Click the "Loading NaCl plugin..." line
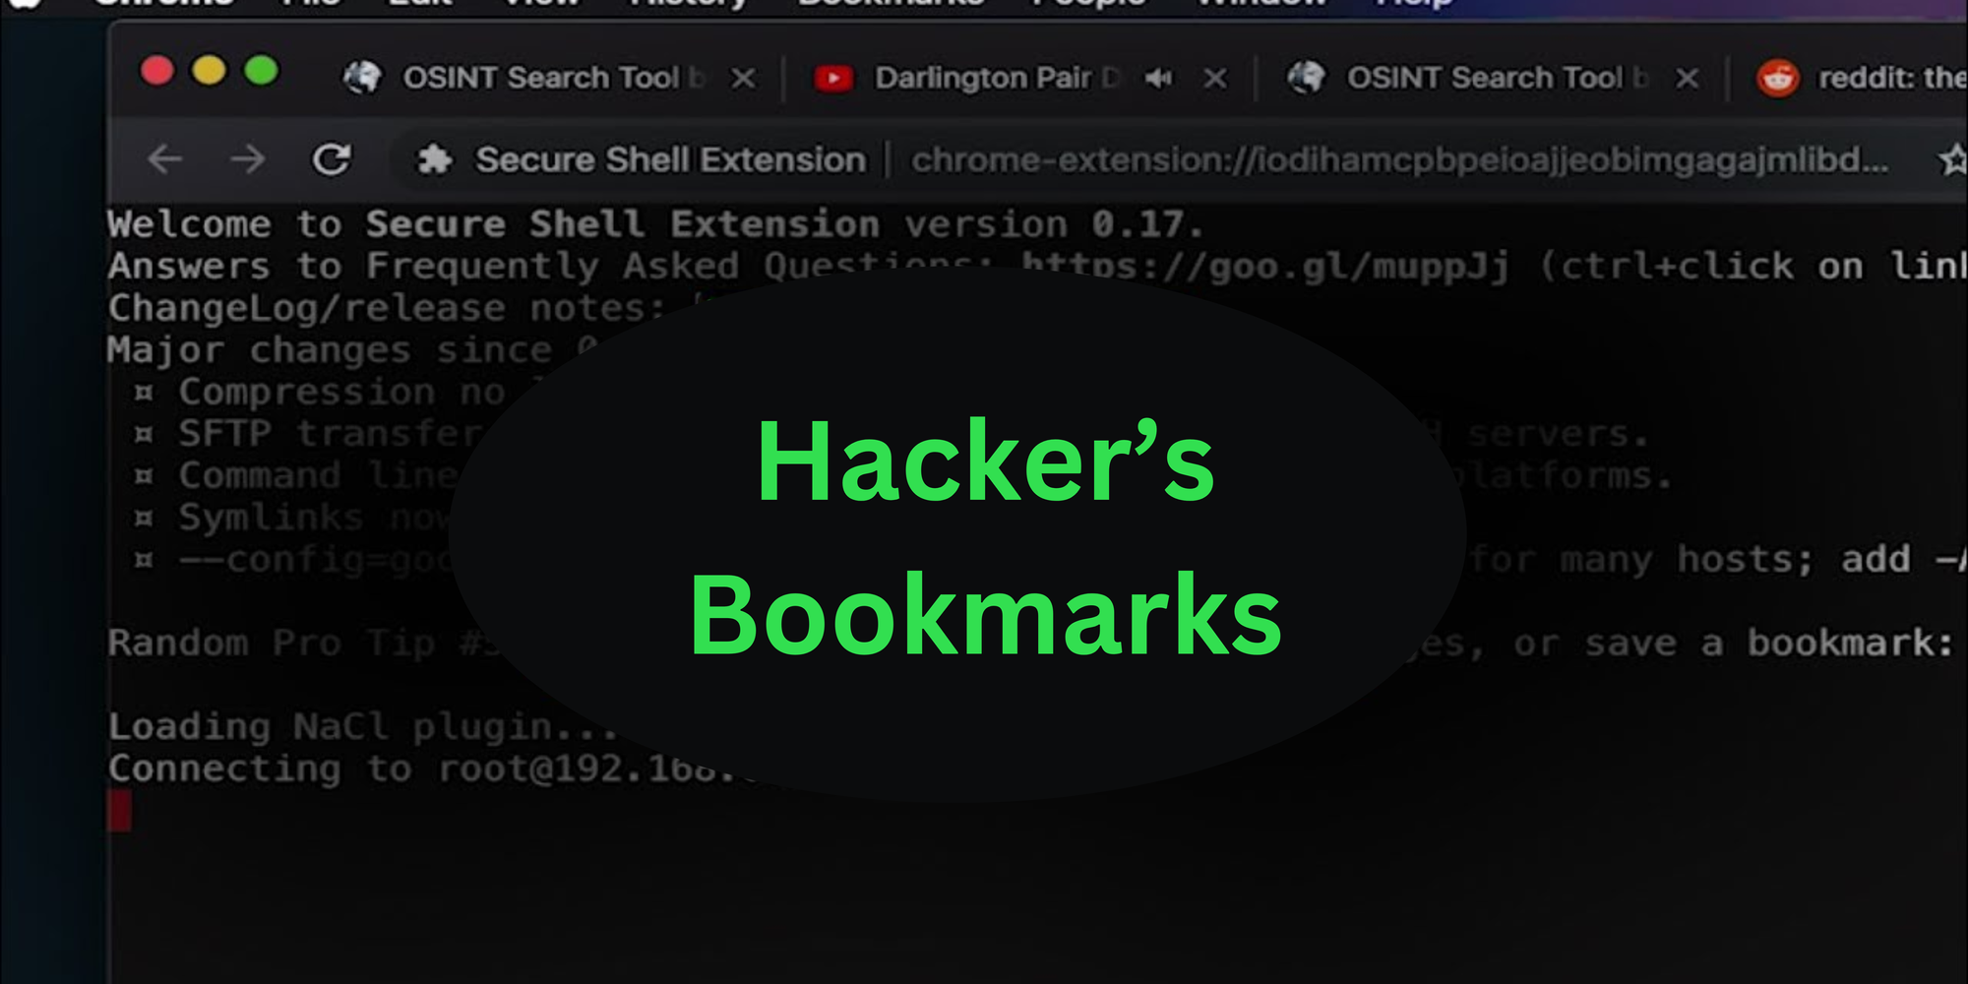Screen dimensions: 1968x984 point(362,727)
